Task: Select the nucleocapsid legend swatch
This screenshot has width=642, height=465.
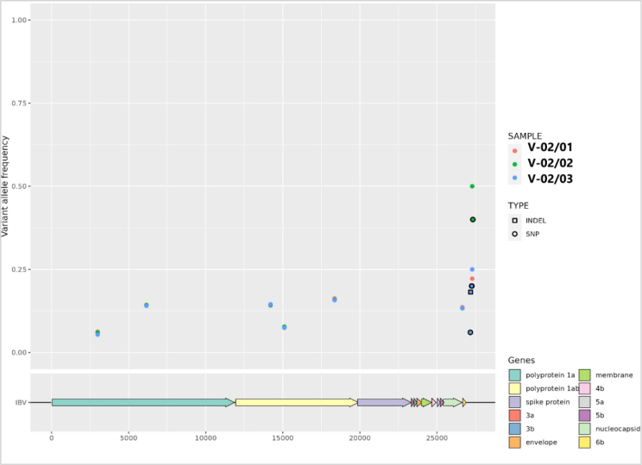Action: 584,429
